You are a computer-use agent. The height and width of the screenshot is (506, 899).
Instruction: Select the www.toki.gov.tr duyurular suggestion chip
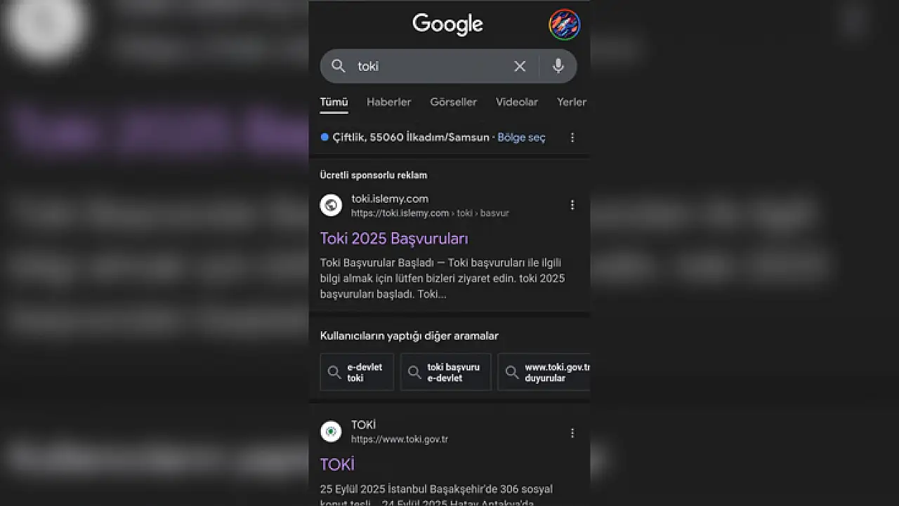(544, 372)
